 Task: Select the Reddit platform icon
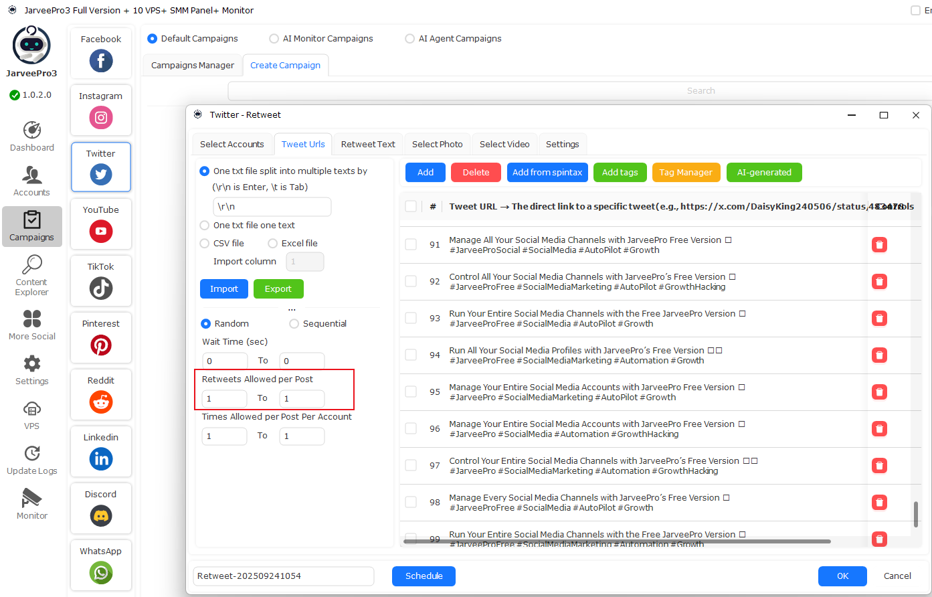pos(101,402)
